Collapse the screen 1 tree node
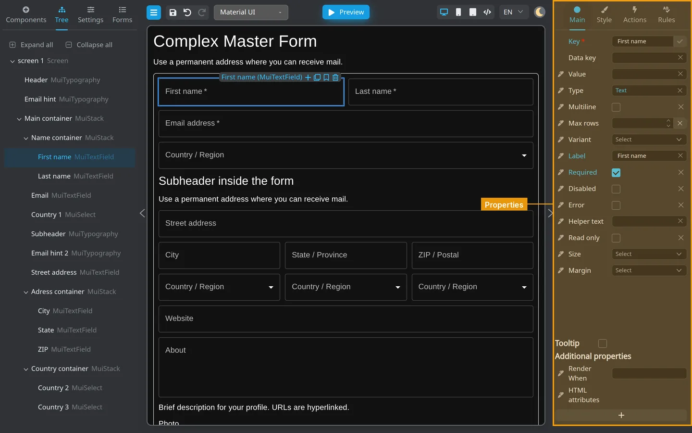The height and width of the screenshot is (433, 692). (x=12, y=61)
